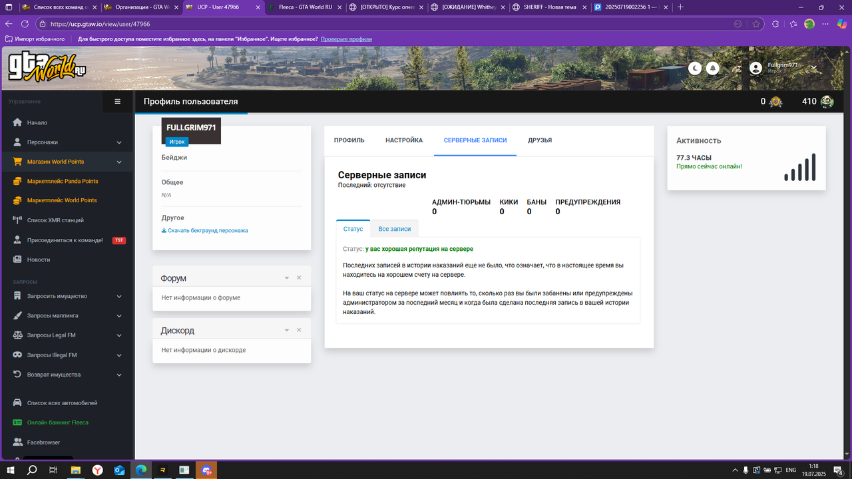
Task: Select the Статус sub-tab
Action: (353, 229)
